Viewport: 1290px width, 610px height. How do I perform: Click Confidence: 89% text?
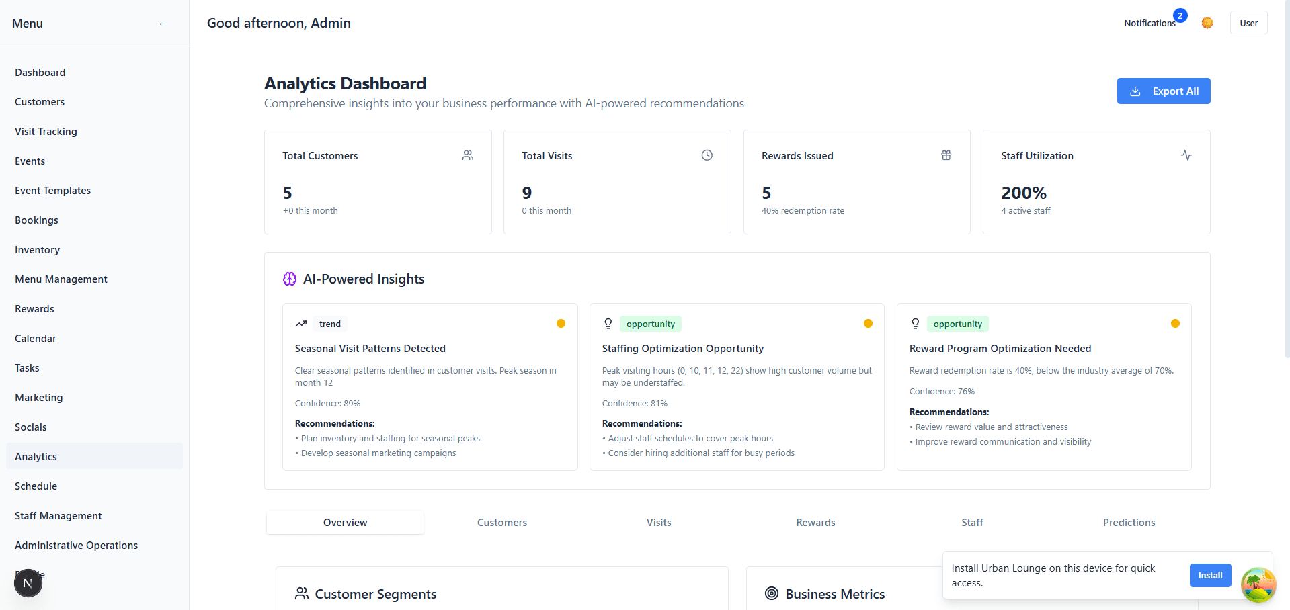pyautogui.click(x=327, y=404)
